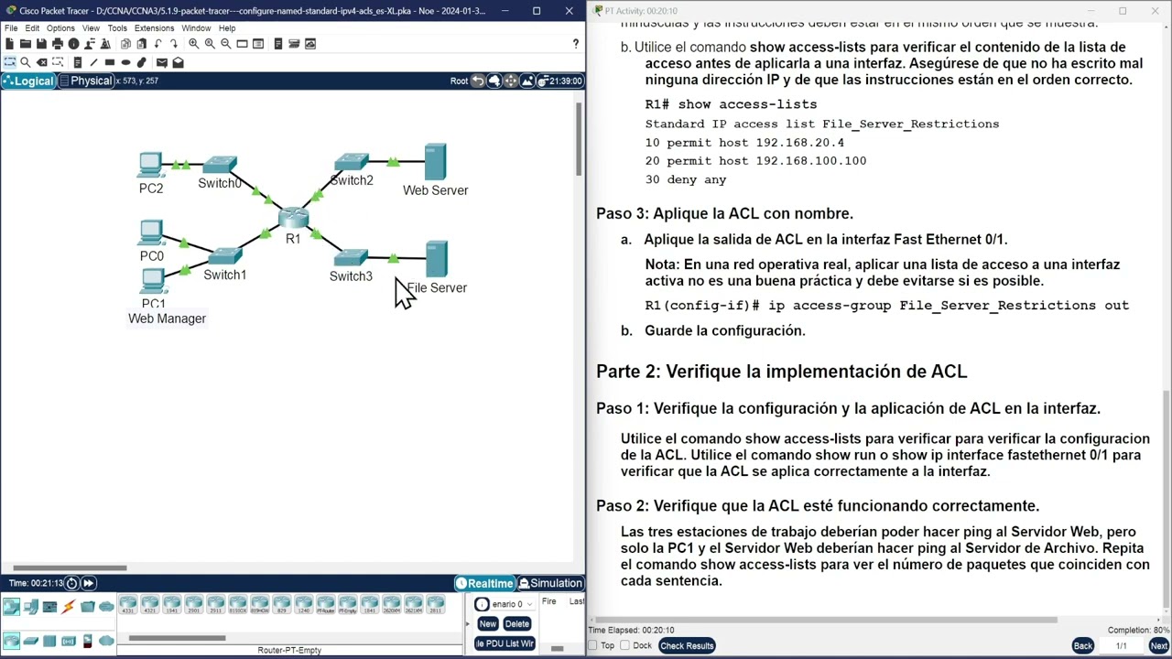Activate the Place Note tool
This screenshot has height=659, width=1172.
(78, 62)
